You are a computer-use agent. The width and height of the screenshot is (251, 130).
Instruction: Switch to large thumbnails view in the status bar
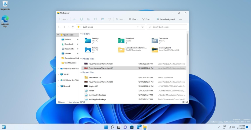tap(186, 102)
